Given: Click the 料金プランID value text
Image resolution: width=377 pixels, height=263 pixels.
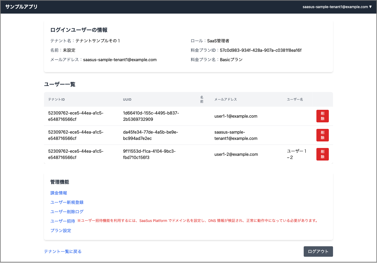Looking at the screenshot, I should point(260,50).
